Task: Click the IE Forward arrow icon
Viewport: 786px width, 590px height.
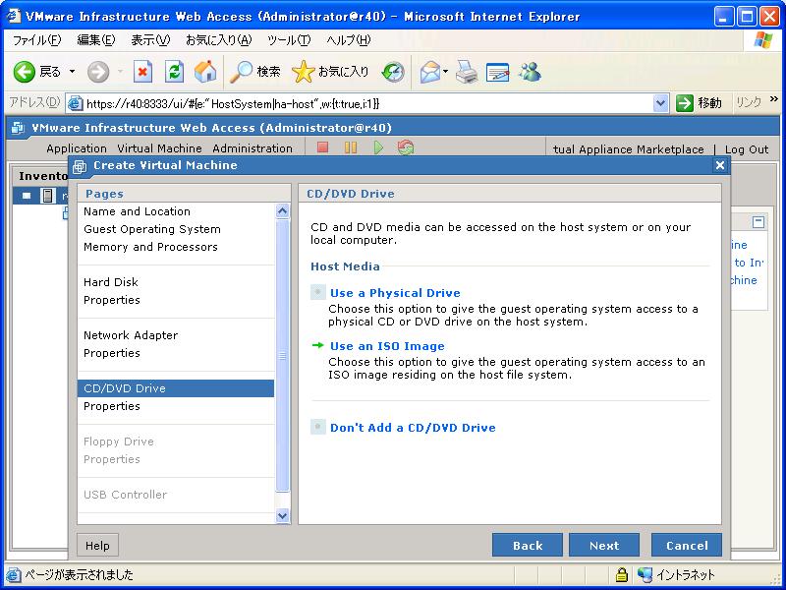Action: pos(97,72)
